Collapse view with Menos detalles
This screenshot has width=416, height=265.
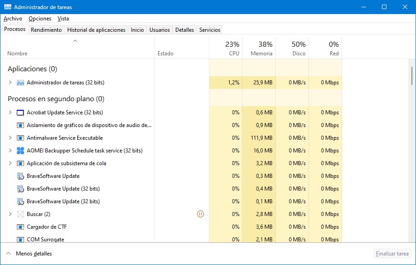click(x=29, y=254)
